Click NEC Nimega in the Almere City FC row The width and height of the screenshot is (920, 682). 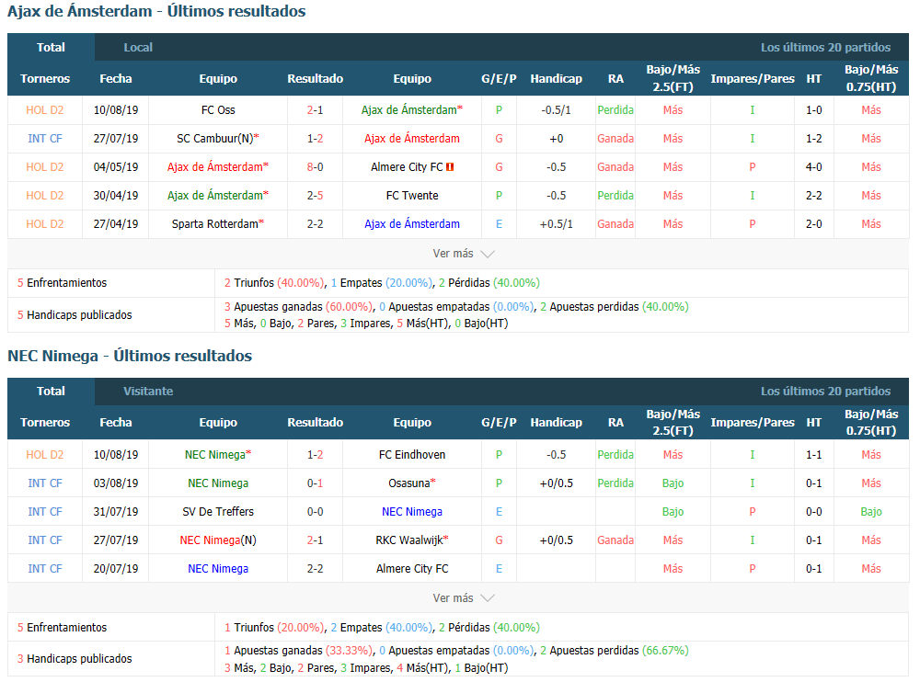coord(218,569)
